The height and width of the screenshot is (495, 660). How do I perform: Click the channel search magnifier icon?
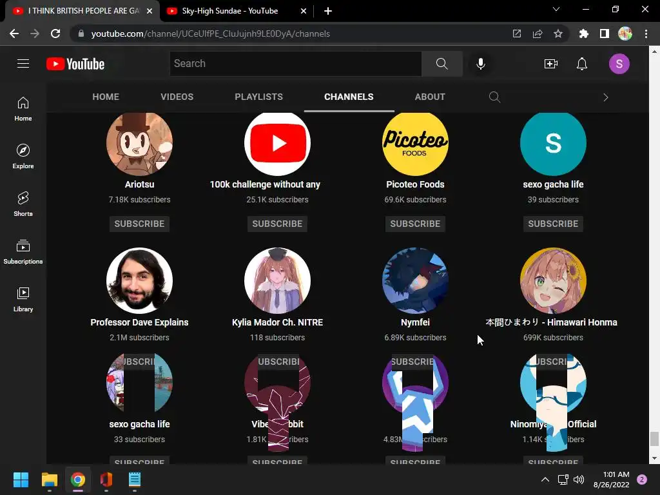click(494, 97)
